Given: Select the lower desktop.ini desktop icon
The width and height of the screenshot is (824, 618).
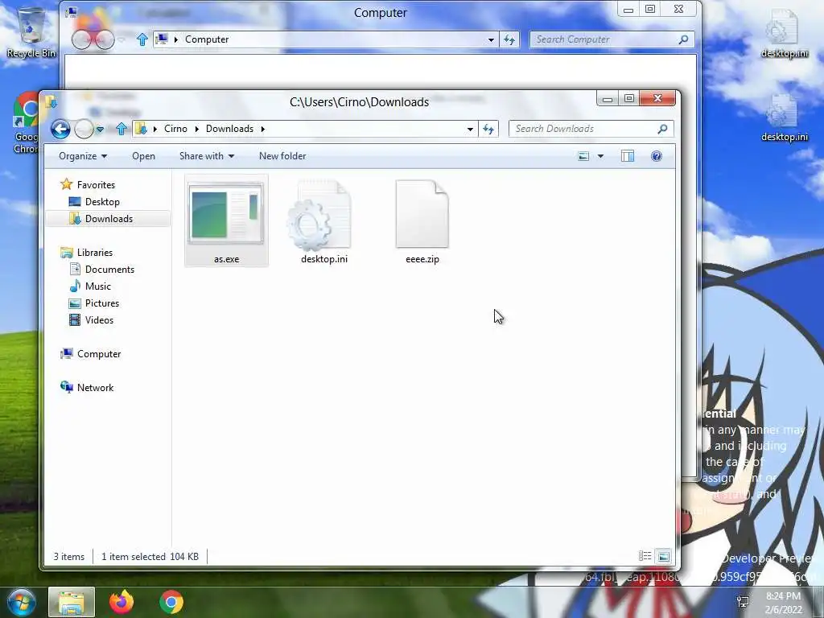Looking at the screenshot, I should (x=784, y=117).
